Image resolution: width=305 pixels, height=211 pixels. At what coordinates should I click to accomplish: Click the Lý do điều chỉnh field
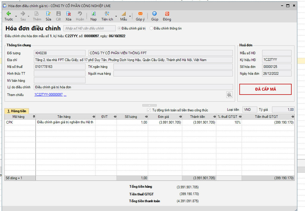[x=133, y=87]
